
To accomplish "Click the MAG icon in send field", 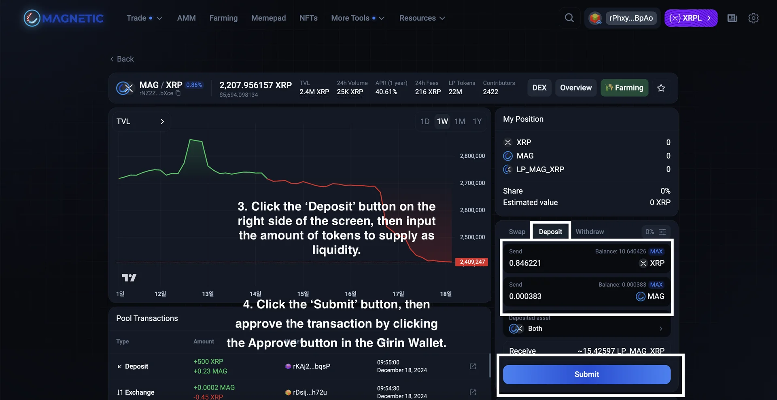I will [x=641, y=296].
